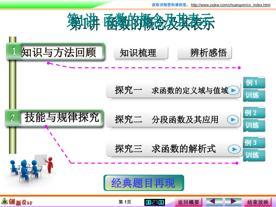Select section 2 技能与规律探究
The image size is (276, 207).
54,118
